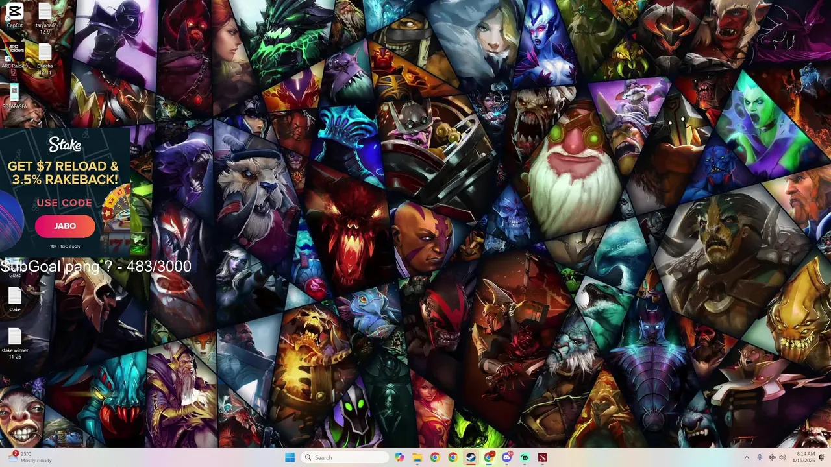This screenshot has height=467, width=831.
Task: Open the CapCut desktop shortcut
Action: [x=14, y=16]
